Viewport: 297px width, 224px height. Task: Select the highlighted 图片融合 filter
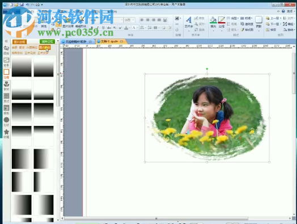click(45, 48)
